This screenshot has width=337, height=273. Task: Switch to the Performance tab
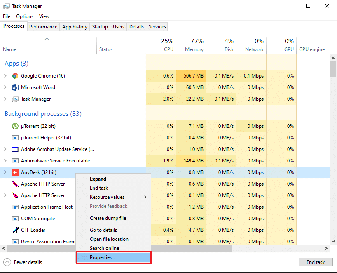(43, 27)
